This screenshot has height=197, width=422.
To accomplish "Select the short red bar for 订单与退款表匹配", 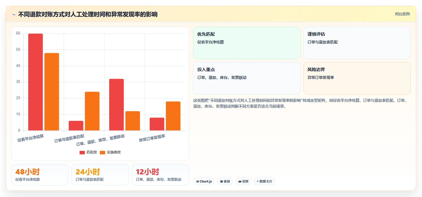I will (x=76, y=126).
